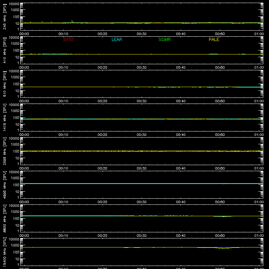
Task: Click 00:10 time tick under 2695 MHz plot
Action: [x=63, y=168]
